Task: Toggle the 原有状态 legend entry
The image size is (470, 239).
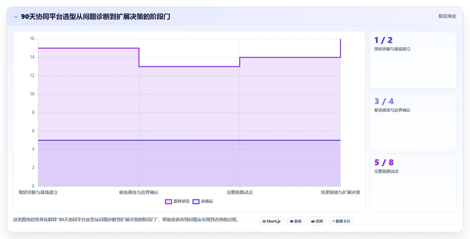Action: (177, 201)
